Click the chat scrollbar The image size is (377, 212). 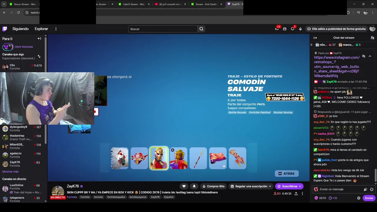[376, 175]
